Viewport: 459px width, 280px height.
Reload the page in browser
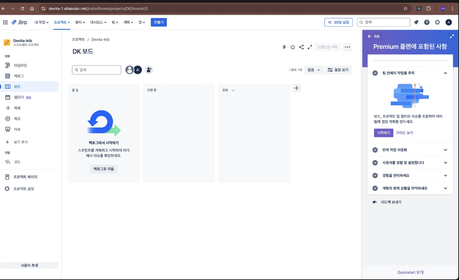click(x=22, y=9)
